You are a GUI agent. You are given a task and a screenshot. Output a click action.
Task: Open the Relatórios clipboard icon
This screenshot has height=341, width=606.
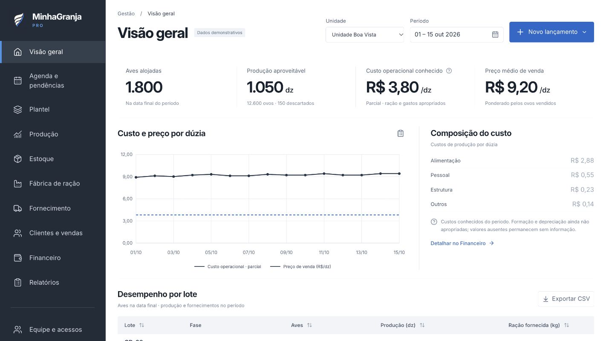pyautogui.click(x=17, y=283)
